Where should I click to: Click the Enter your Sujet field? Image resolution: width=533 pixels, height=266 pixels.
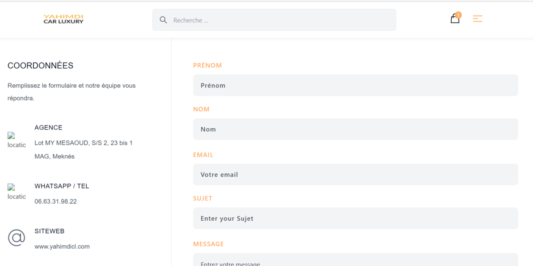pyautogui.click(x=355, y=218)
